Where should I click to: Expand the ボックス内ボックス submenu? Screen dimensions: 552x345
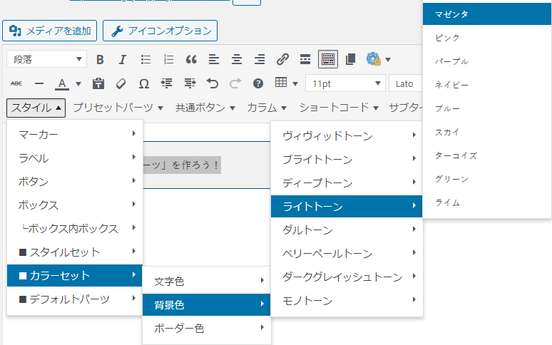75,229
